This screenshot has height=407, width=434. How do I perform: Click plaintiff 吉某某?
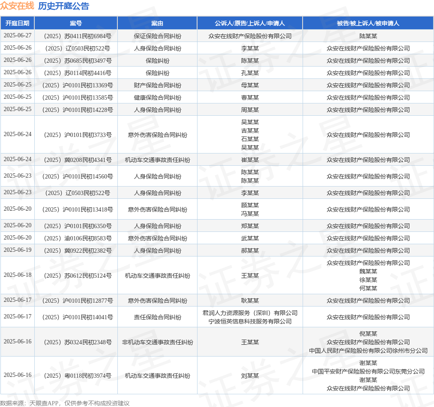tap(250, 131)
